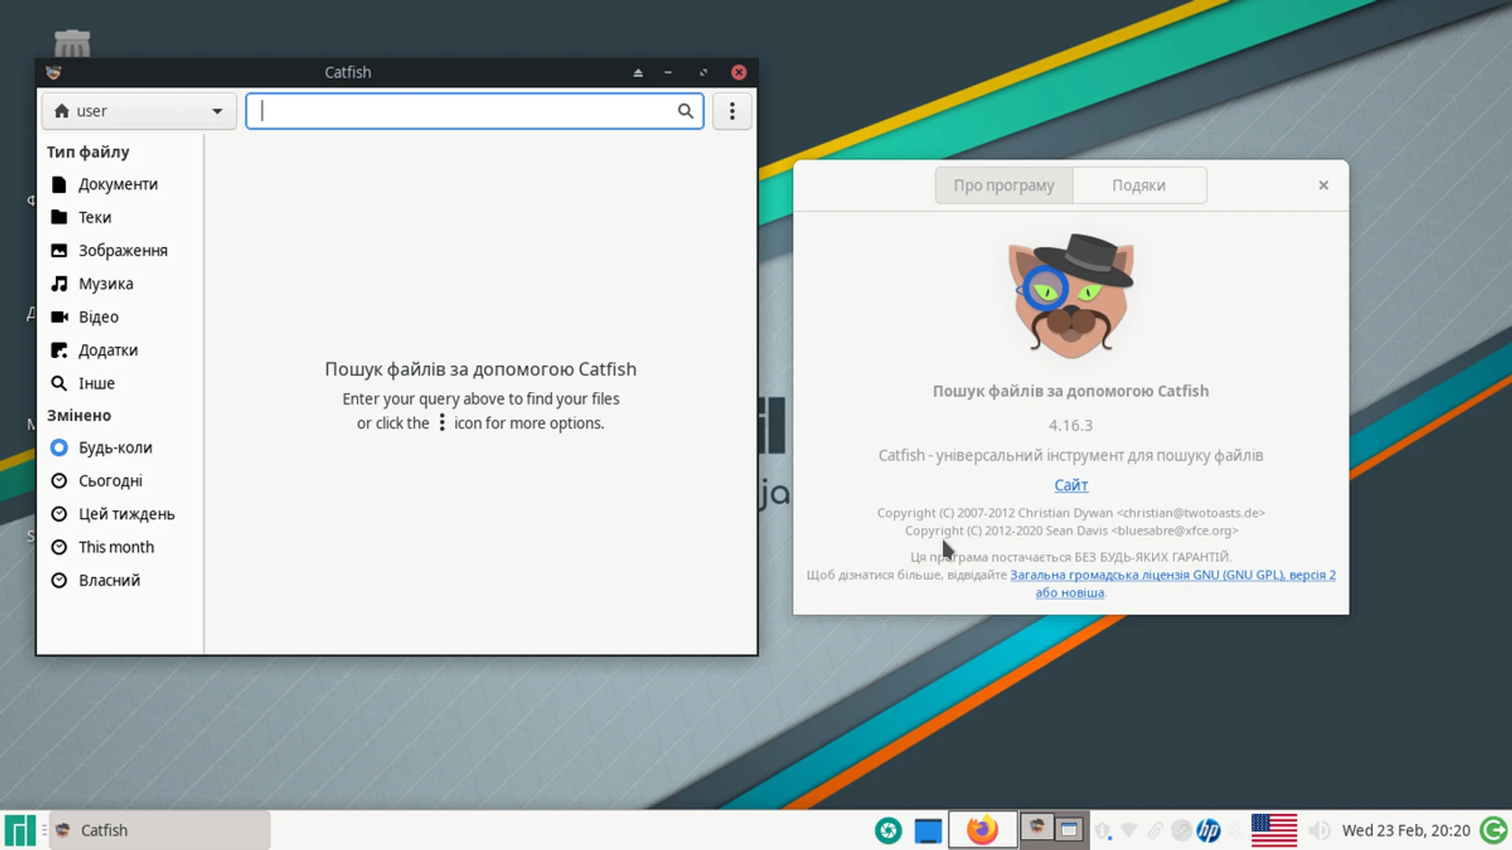The image size is (1512, 850).
Task: Click the green logout session icon
Action: [1494, 830]
